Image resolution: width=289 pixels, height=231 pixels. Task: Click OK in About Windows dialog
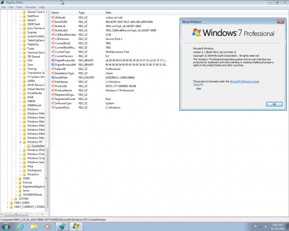274,104
